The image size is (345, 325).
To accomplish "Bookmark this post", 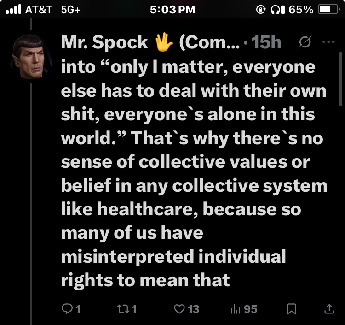I will [291, 309].
